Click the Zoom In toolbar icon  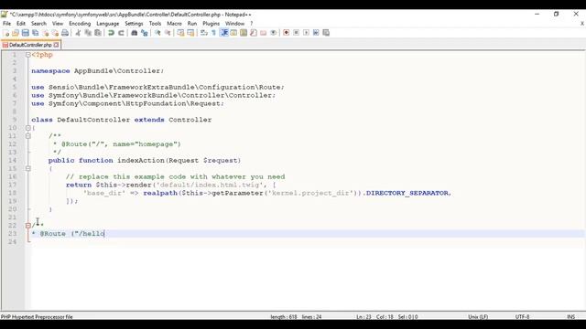point(157,33)
